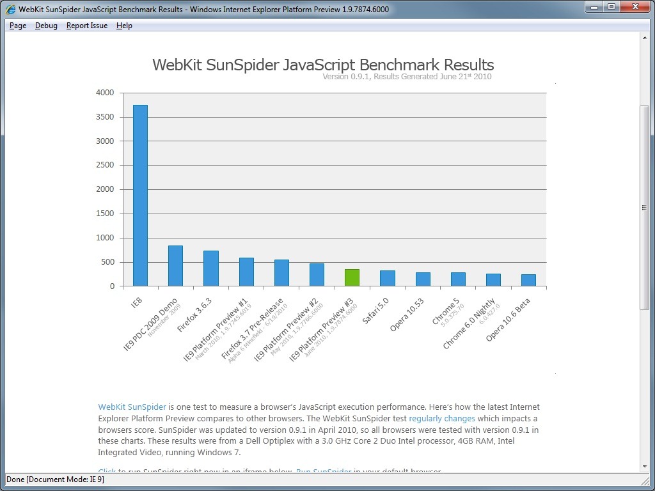This screenshot has height=491, width=655.
Task: Open the regularly changes link
Action: click(442, 418)
